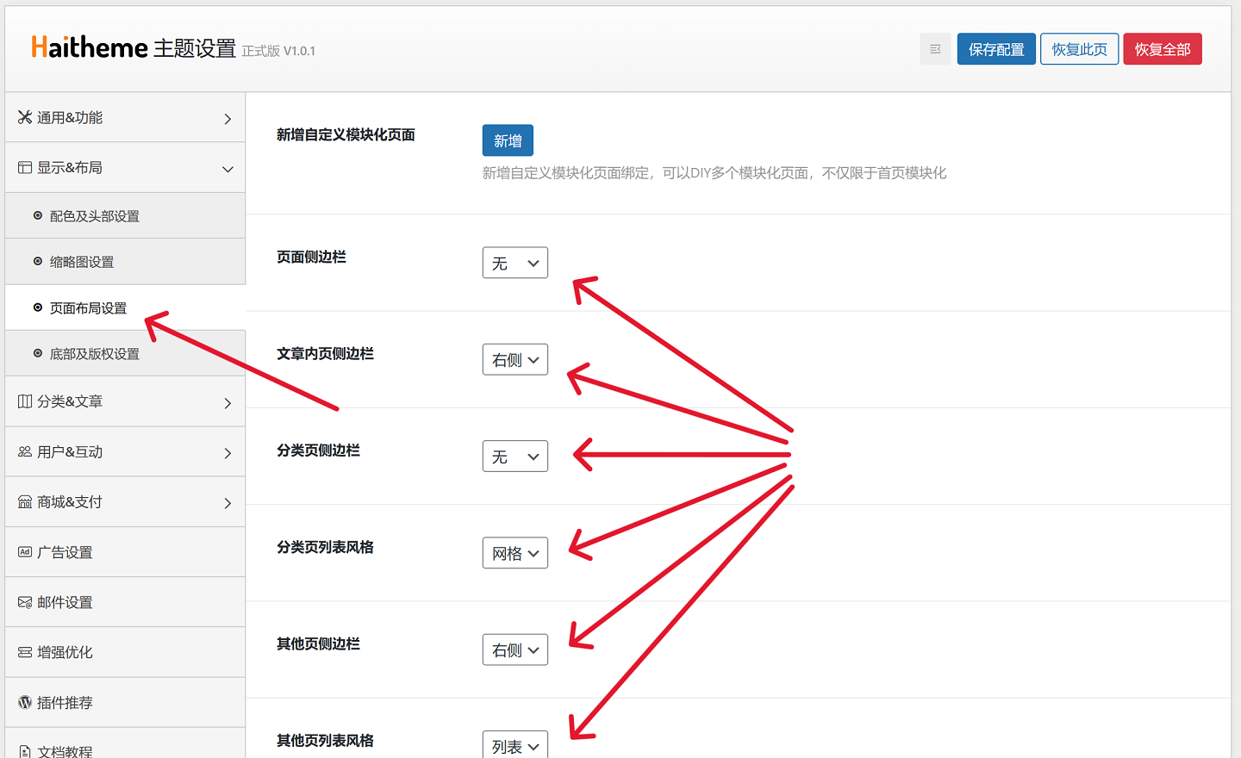
Task: Open the 增强优化 section
Action: coord(125,652)
